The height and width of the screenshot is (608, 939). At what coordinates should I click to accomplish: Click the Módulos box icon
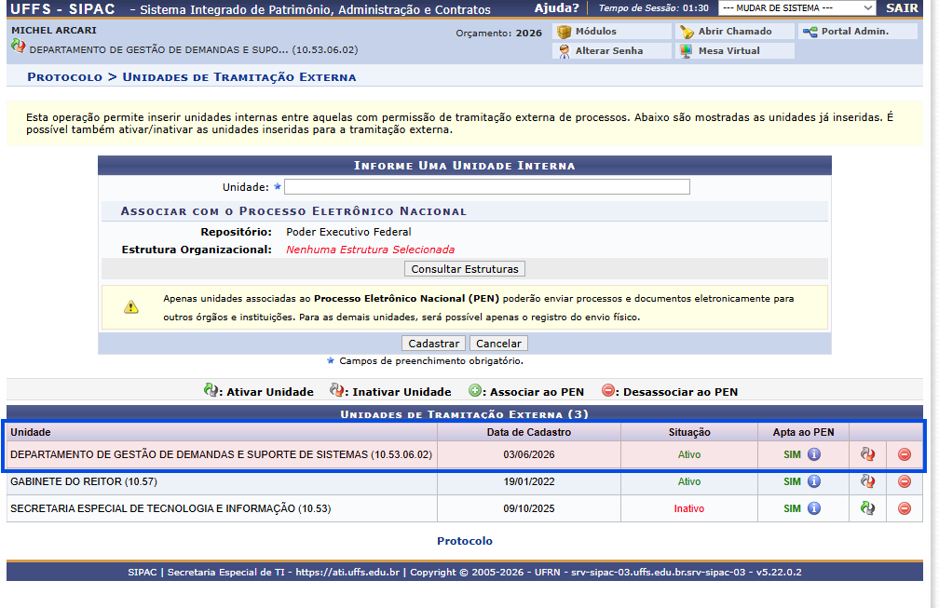click(x=565, y=32)
